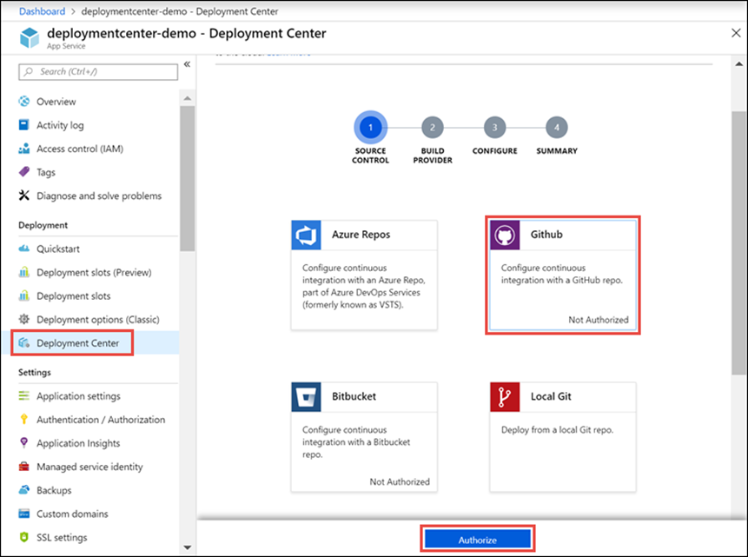Click the GitHub octocat logo icon
Viewport: 748px width, 557px height.
(x=505, y=235)
